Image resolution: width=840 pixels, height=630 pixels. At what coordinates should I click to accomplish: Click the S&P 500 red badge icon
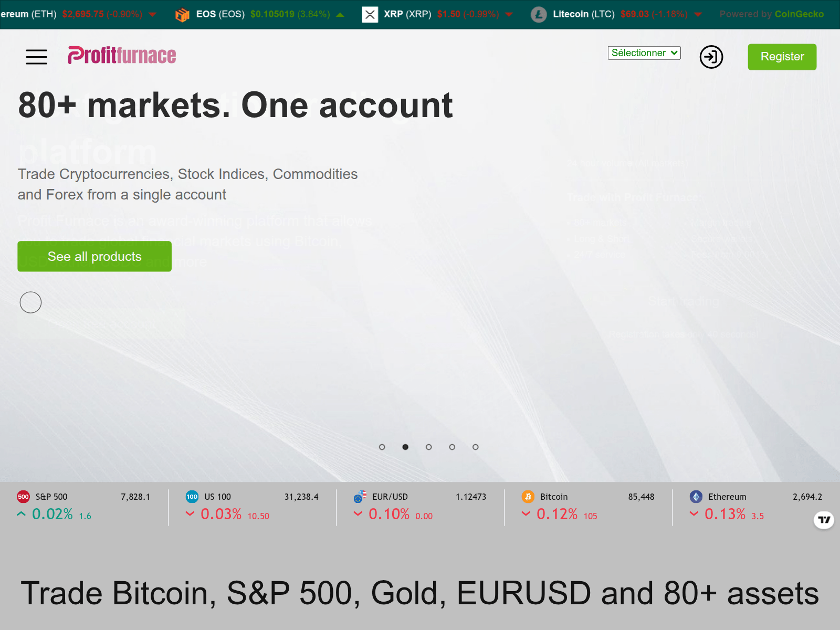click(x=24, y=497)
